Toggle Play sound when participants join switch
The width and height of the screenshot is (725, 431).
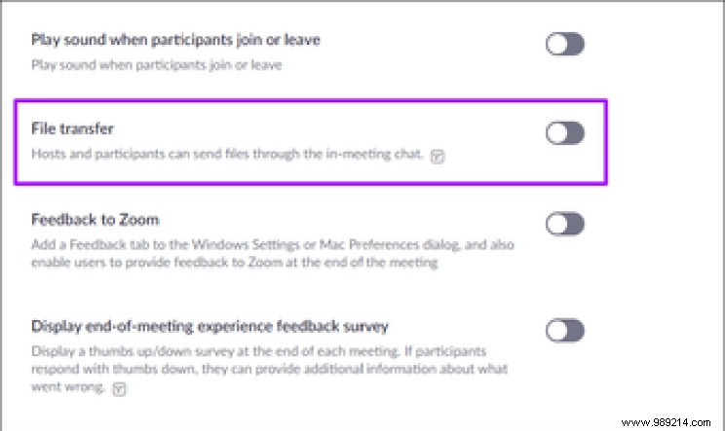coord(564,44)
